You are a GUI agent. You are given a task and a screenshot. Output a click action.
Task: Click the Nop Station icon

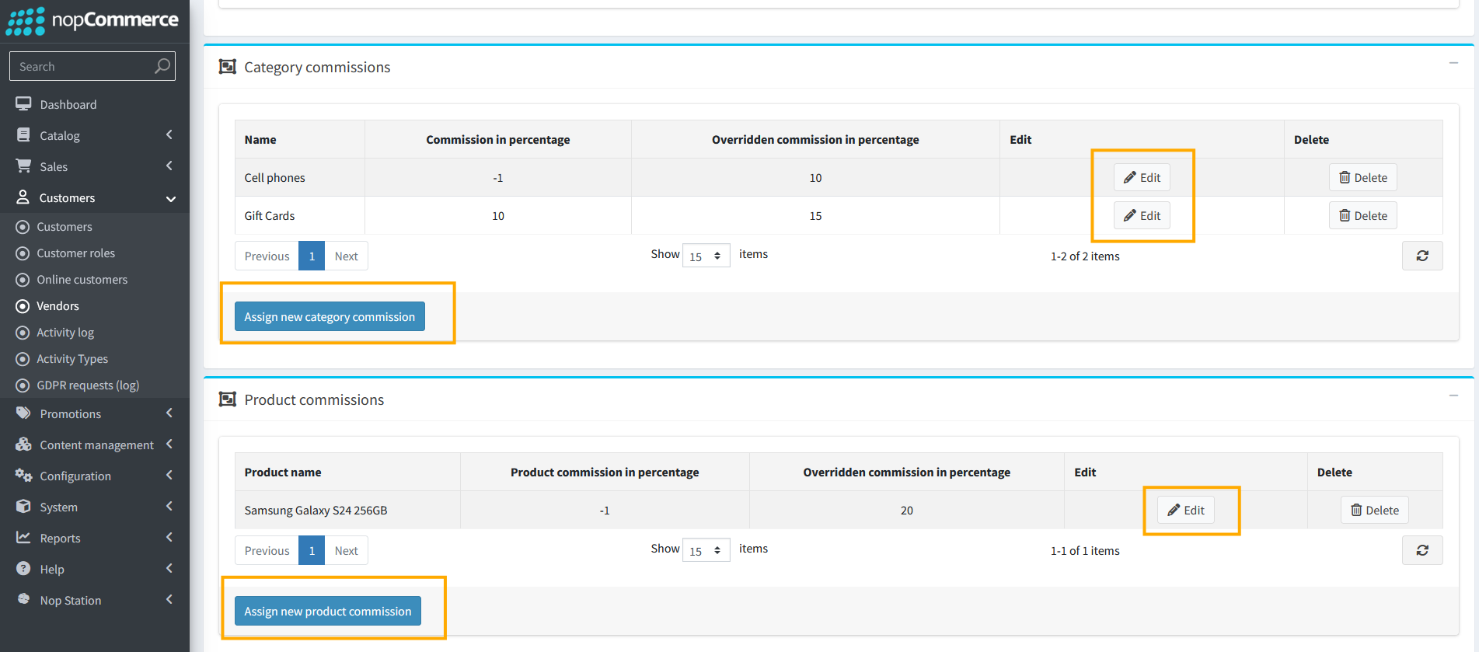click(24, 599)
